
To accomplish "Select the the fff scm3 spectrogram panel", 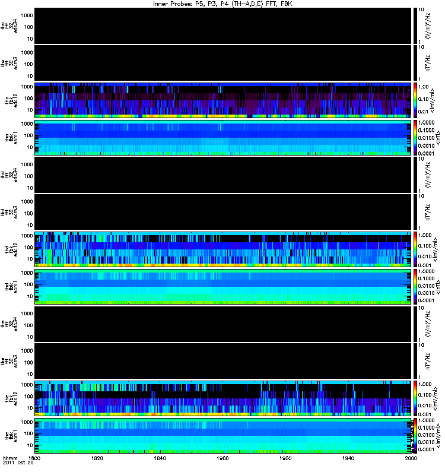I will coord(223,361).
